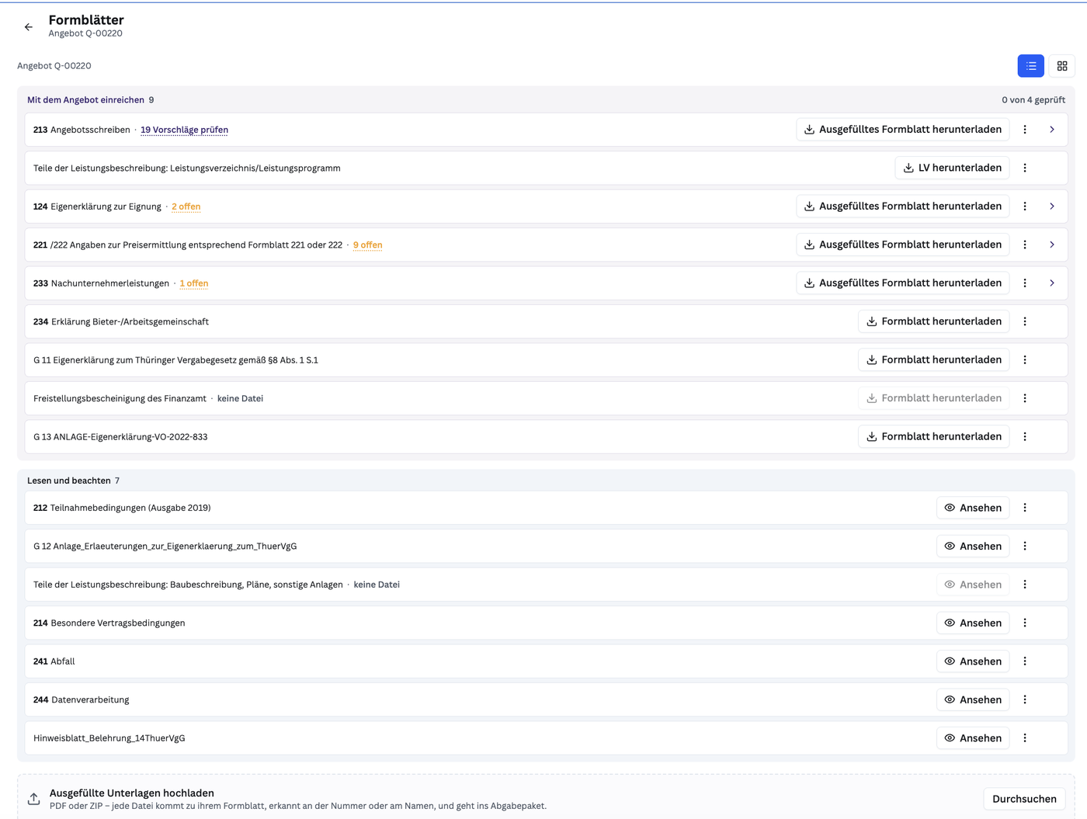Open more options for Baubeschreibung, Pläne row
This screenshot has height=819, width=1087.
tap(1025, 585)
